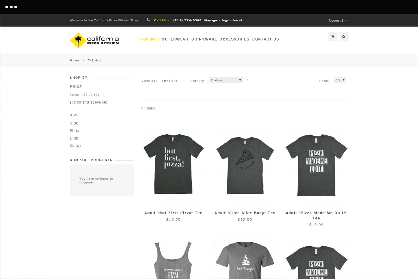Switch to Grid view
The width and height of the screenshot is (419, 279).
[x=174, y=81]
